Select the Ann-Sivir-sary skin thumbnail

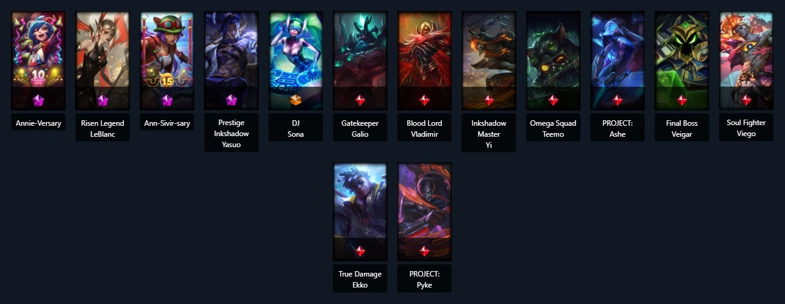[167, 60]
